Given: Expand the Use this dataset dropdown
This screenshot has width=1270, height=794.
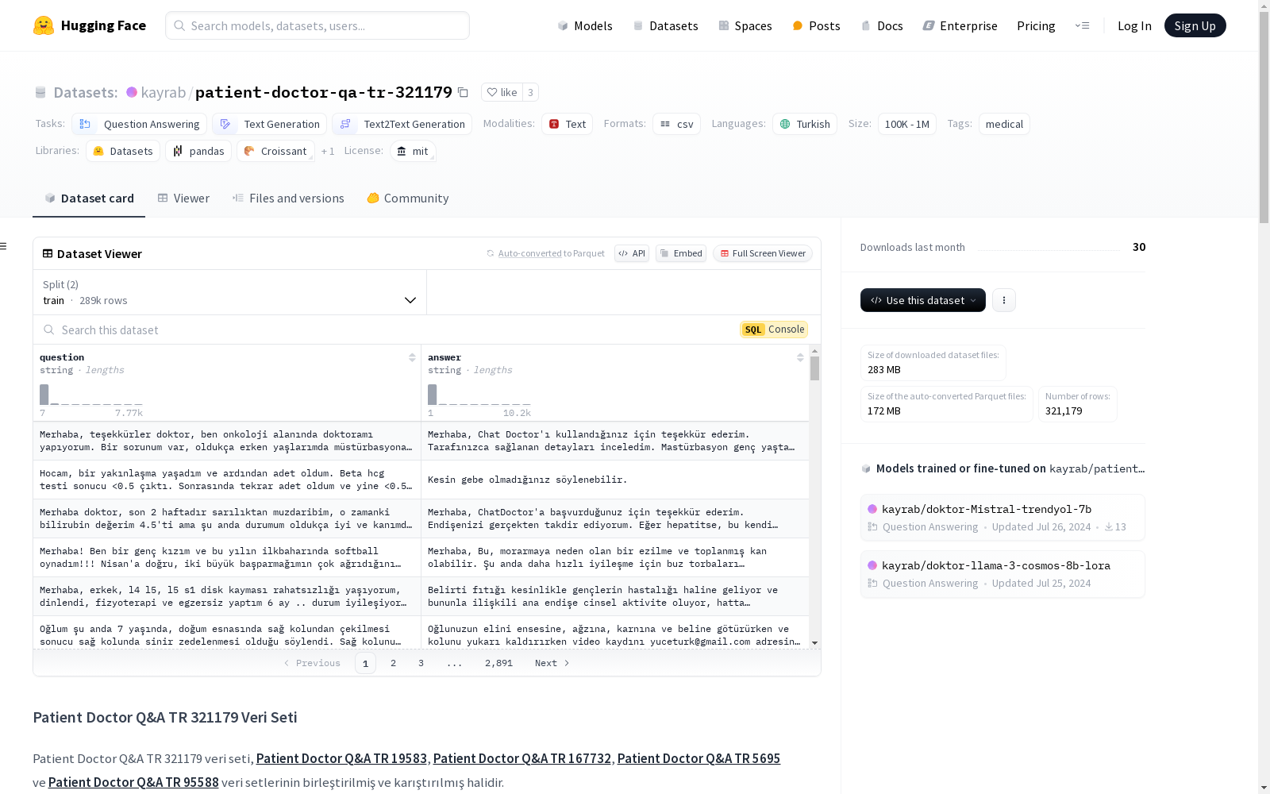Looking at the screenshot, I should tap(923, 300).
